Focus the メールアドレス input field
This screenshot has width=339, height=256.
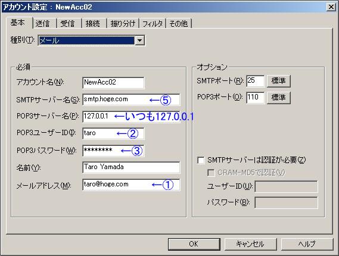(x=131, y=185)
